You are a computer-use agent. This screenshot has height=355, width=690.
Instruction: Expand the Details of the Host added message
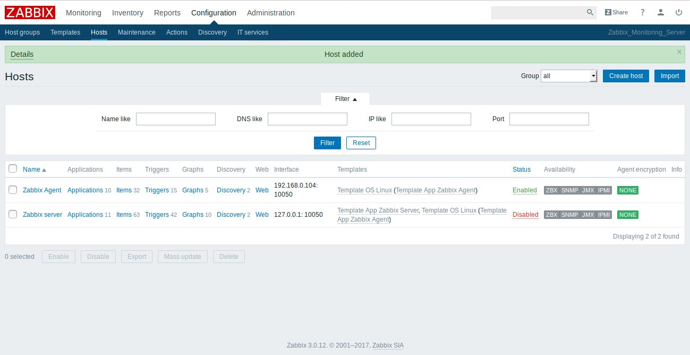pyautogui.click(x=22, y=54)
